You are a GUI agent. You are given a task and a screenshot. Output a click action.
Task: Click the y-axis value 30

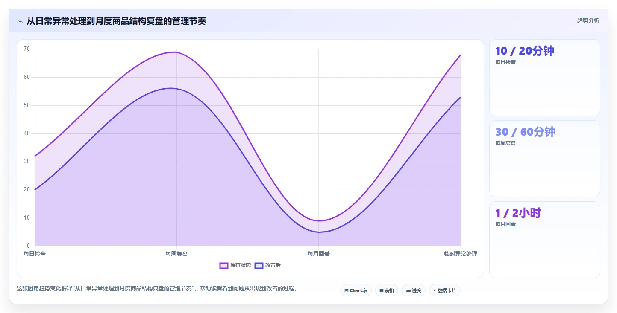(27, 162)
